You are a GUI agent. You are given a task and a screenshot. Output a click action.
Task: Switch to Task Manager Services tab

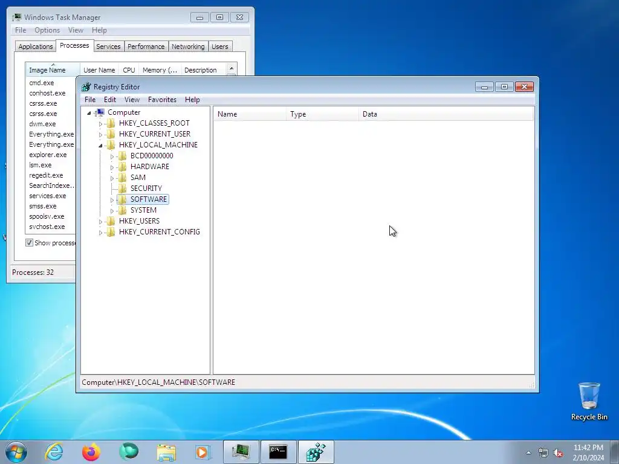pos(108,47)
